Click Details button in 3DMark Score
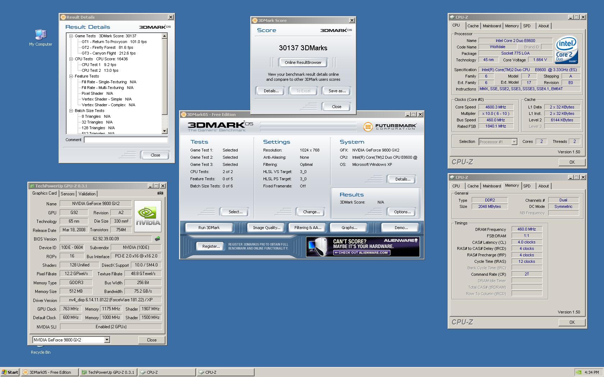Image resolution: width=604 pixels, height=377 pixels. tap(271, 91)
